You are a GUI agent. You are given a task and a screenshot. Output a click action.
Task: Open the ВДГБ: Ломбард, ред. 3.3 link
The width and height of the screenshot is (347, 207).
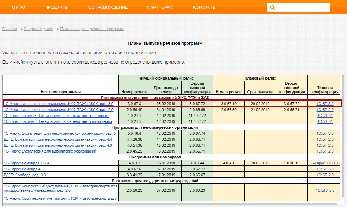click(25, 175)
